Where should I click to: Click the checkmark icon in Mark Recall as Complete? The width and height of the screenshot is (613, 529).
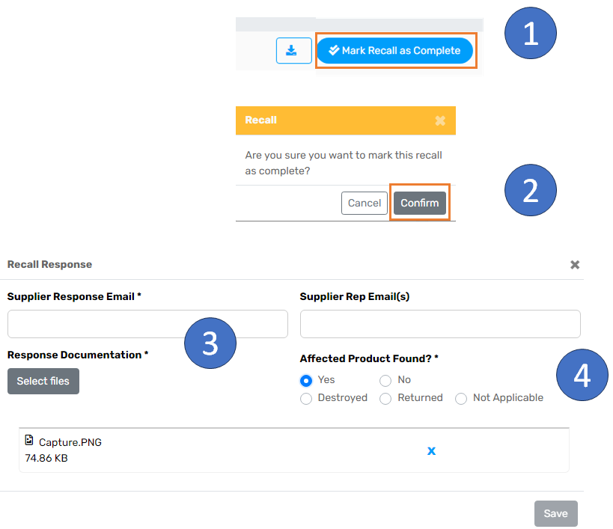tap(333, 50)
